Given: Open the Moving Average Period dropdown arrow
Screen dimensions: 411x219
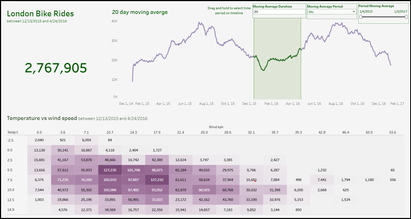Looking at the screenshot, I should tap(354, 12).
